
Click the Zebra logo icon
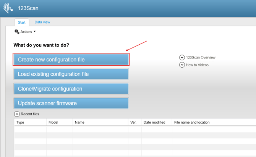(8, 8)
